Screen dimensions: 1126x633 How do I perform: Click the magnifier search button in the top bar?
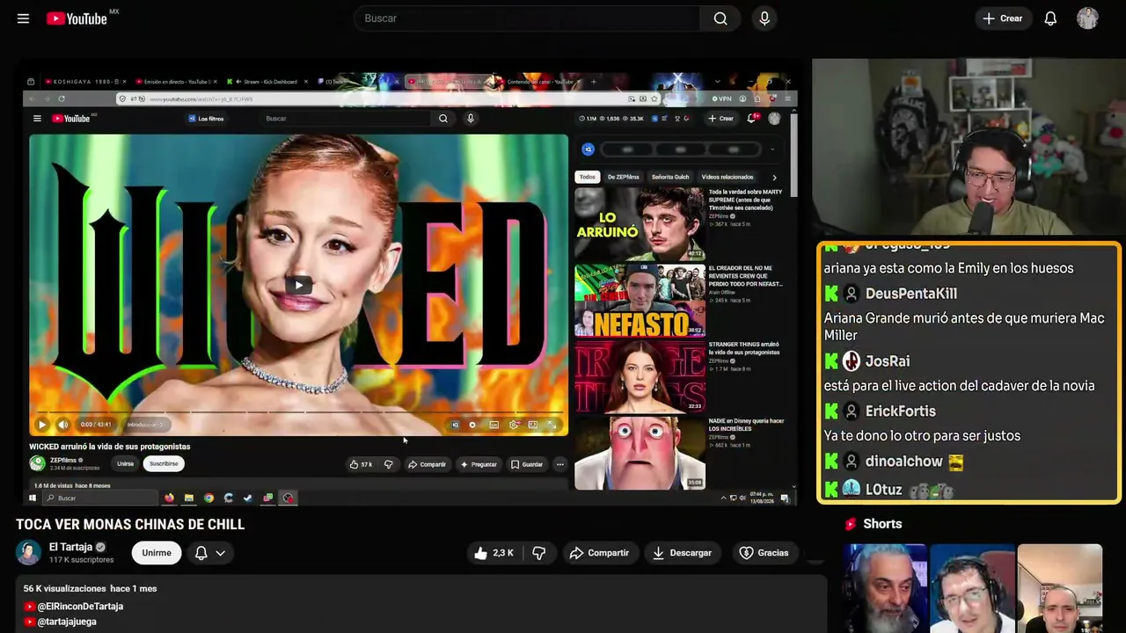click(x=720, y=18)
